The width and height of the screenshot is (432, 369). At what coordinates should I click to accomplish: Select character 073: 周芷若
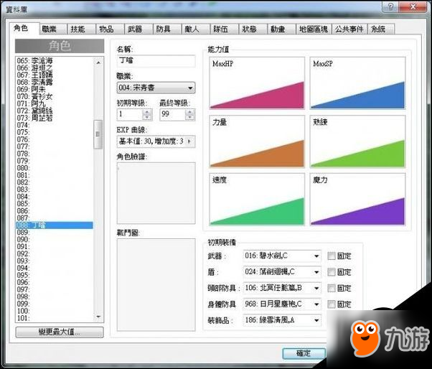tap(55, 118)
